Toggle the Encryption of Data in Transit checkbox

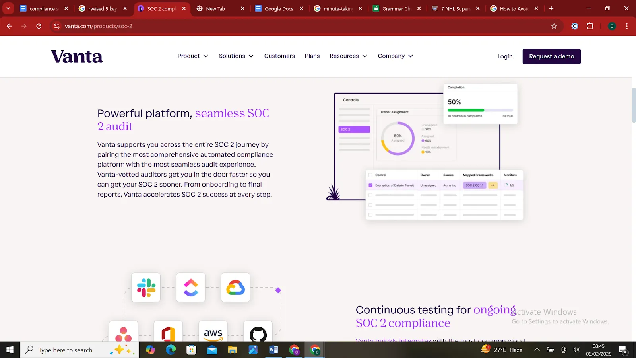(370, 185)
